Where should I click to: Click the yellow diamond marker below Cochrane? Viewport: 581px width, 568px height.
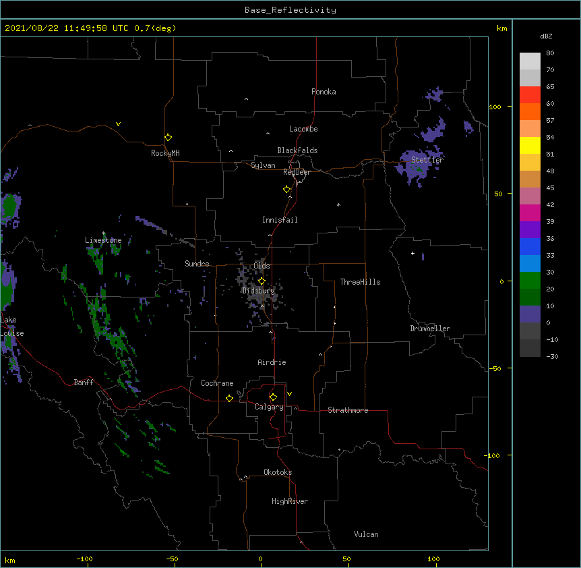coord(229,398)
